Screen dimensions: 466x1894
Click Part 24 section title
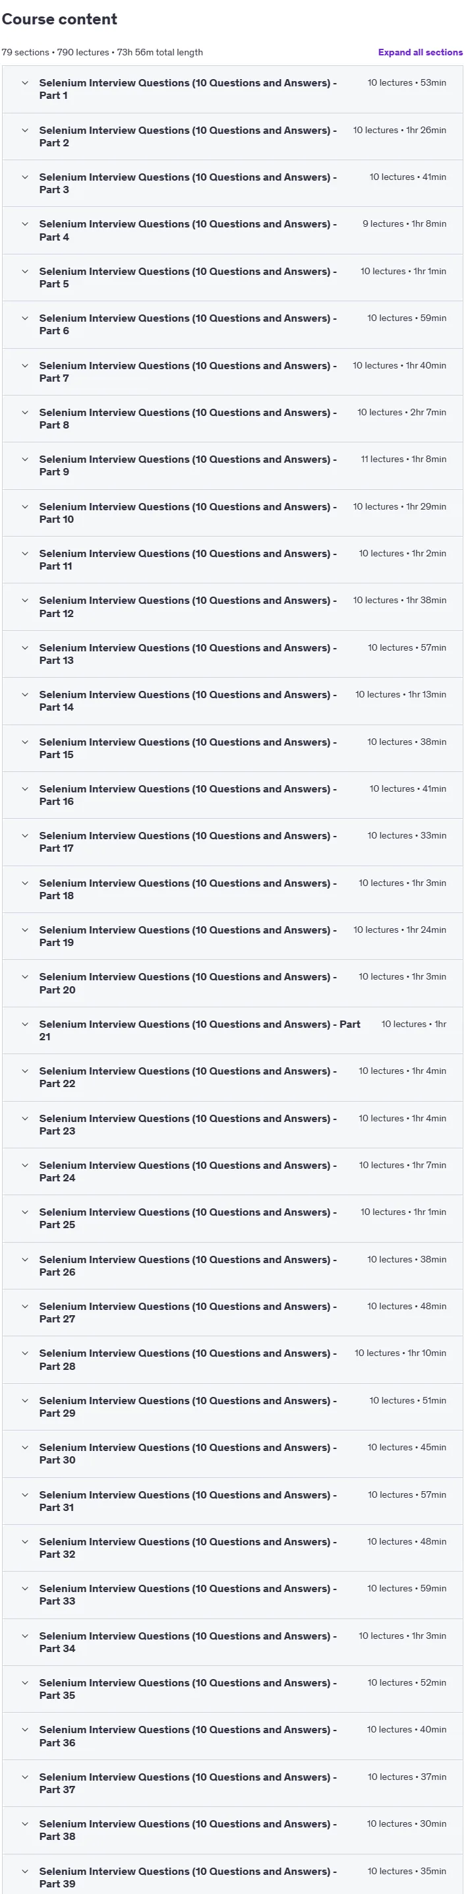[x=188, y=1171]
